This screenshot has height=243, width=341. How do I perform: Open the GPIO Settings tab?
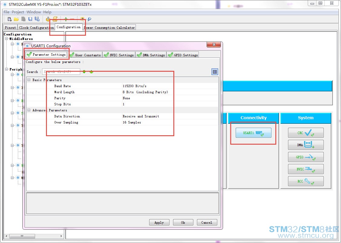click(x=183, y=55)
